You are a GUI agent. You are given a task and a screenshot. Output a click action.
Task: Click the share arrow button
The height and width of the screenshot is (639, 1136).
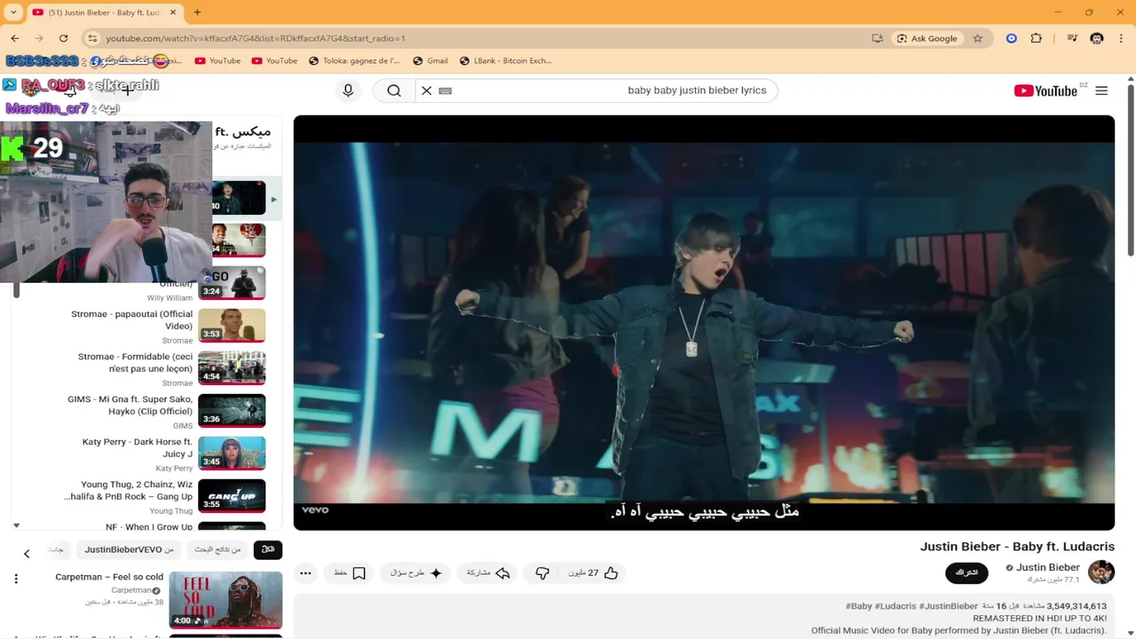488,573
